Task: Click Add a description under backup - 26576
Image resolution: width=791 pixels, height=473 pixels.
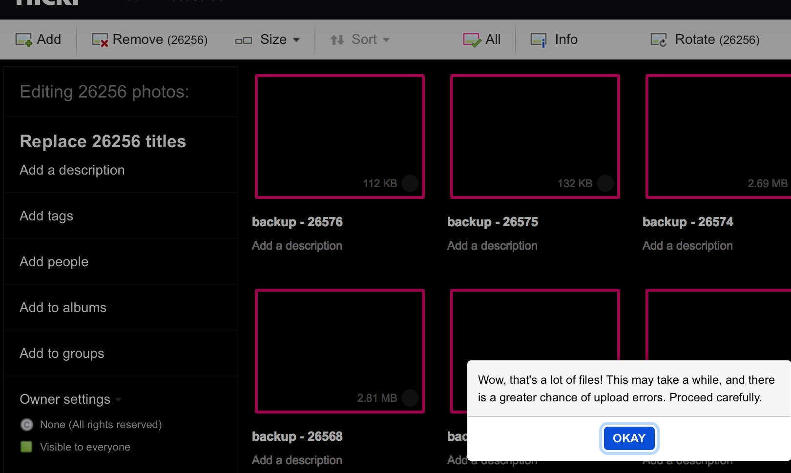Action: coord(297,246)
